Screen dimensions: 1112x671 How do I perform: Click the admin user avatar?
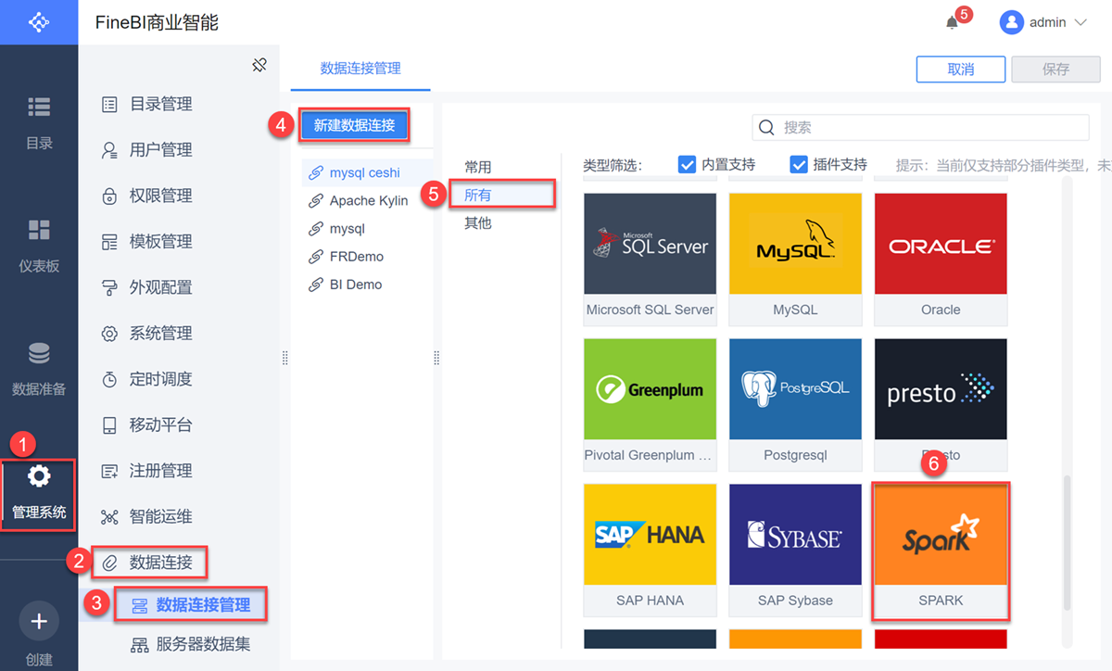point(1011,22)
